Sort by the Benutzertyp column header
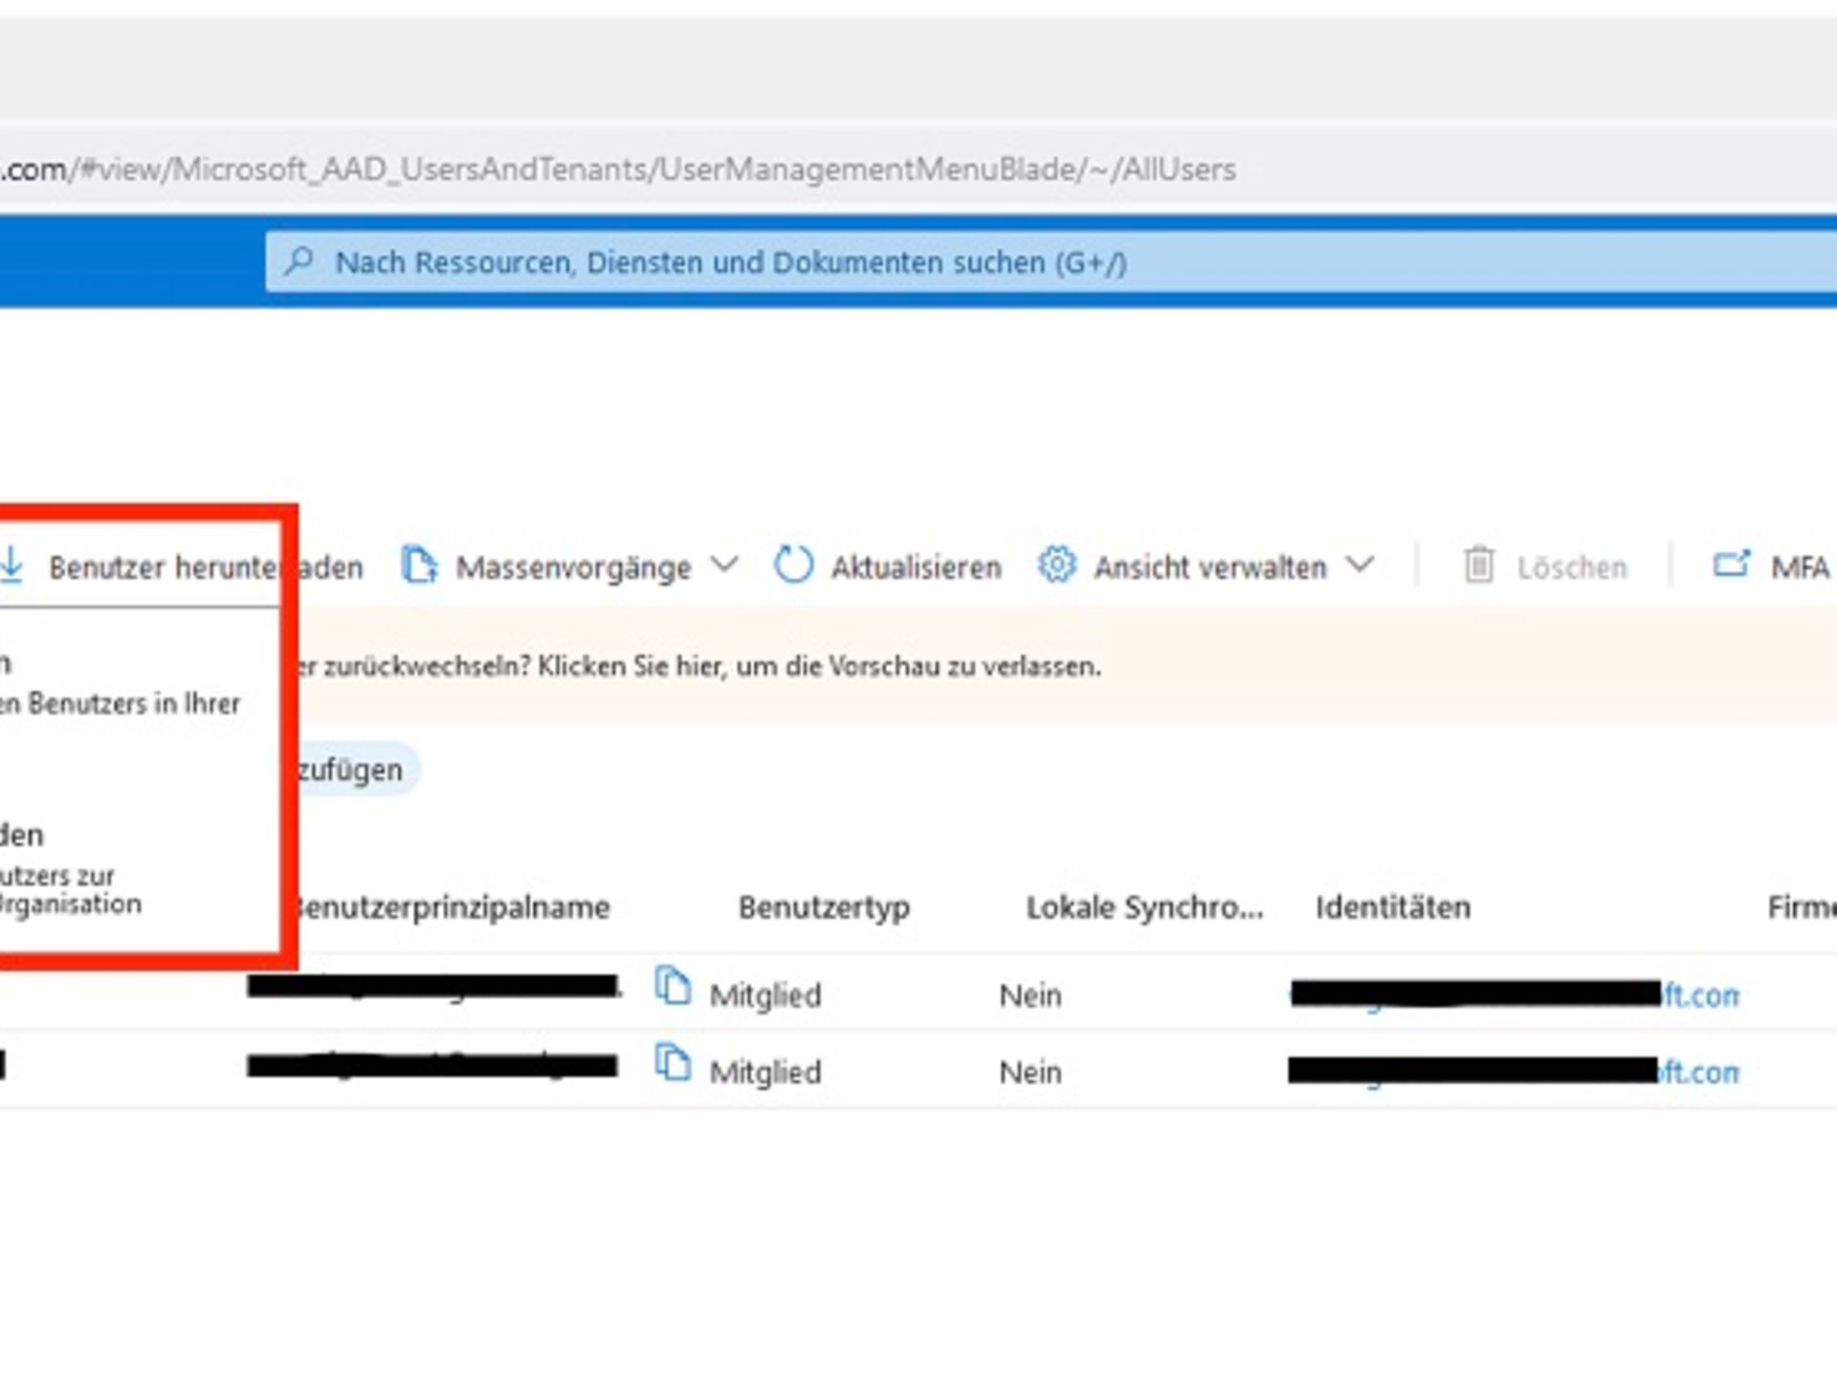 [824, 907]
